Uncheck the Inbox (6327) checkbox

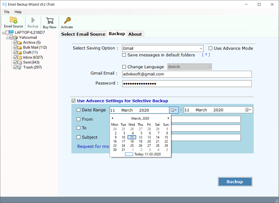point(16,57)
